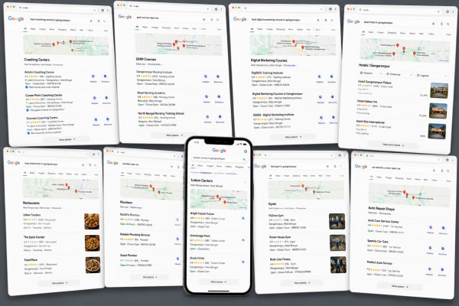The width and height of the screenshot is (459, 306).
Task: Get Directions icon for Auto Care Service Center
Action: 443,228
